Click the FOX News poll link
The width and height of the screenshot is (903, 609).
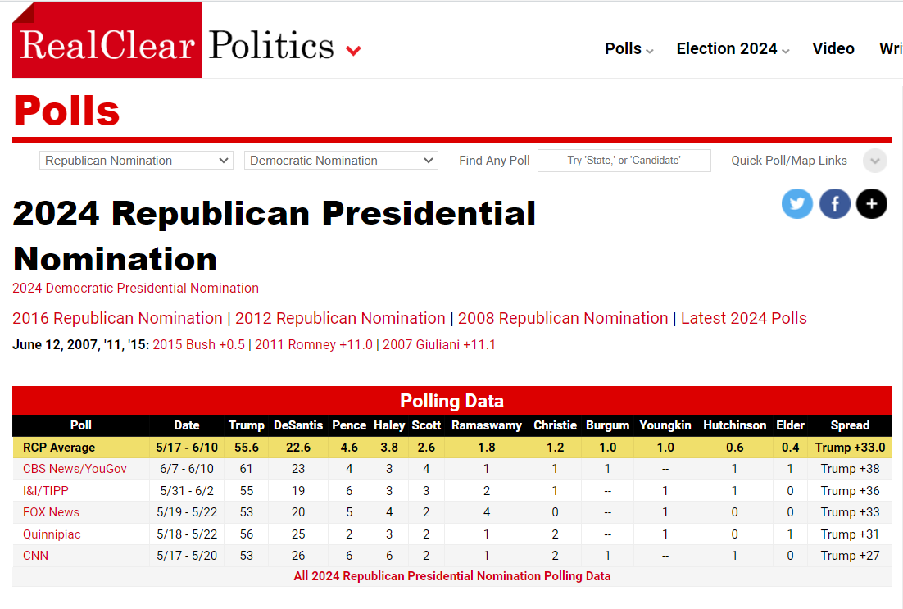(x=52, y=512)
